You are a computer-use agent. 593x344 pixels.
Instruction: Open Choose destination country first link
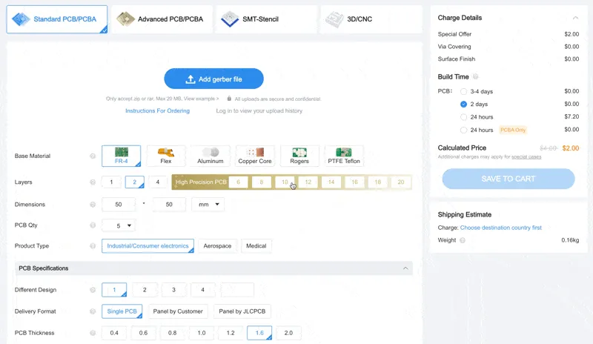tap(501, 228)
